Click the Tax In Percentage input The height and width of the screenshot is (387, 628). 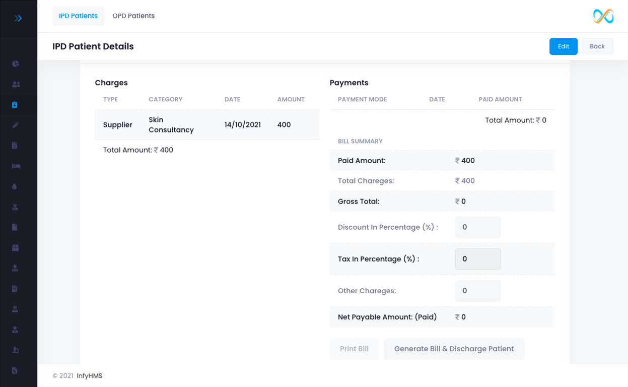pyautogui.click(x=477, y=259)
